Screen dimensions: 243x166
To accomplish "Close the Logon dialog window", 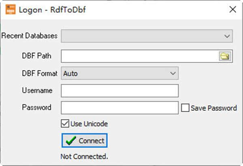I will [x=232, y=9].
